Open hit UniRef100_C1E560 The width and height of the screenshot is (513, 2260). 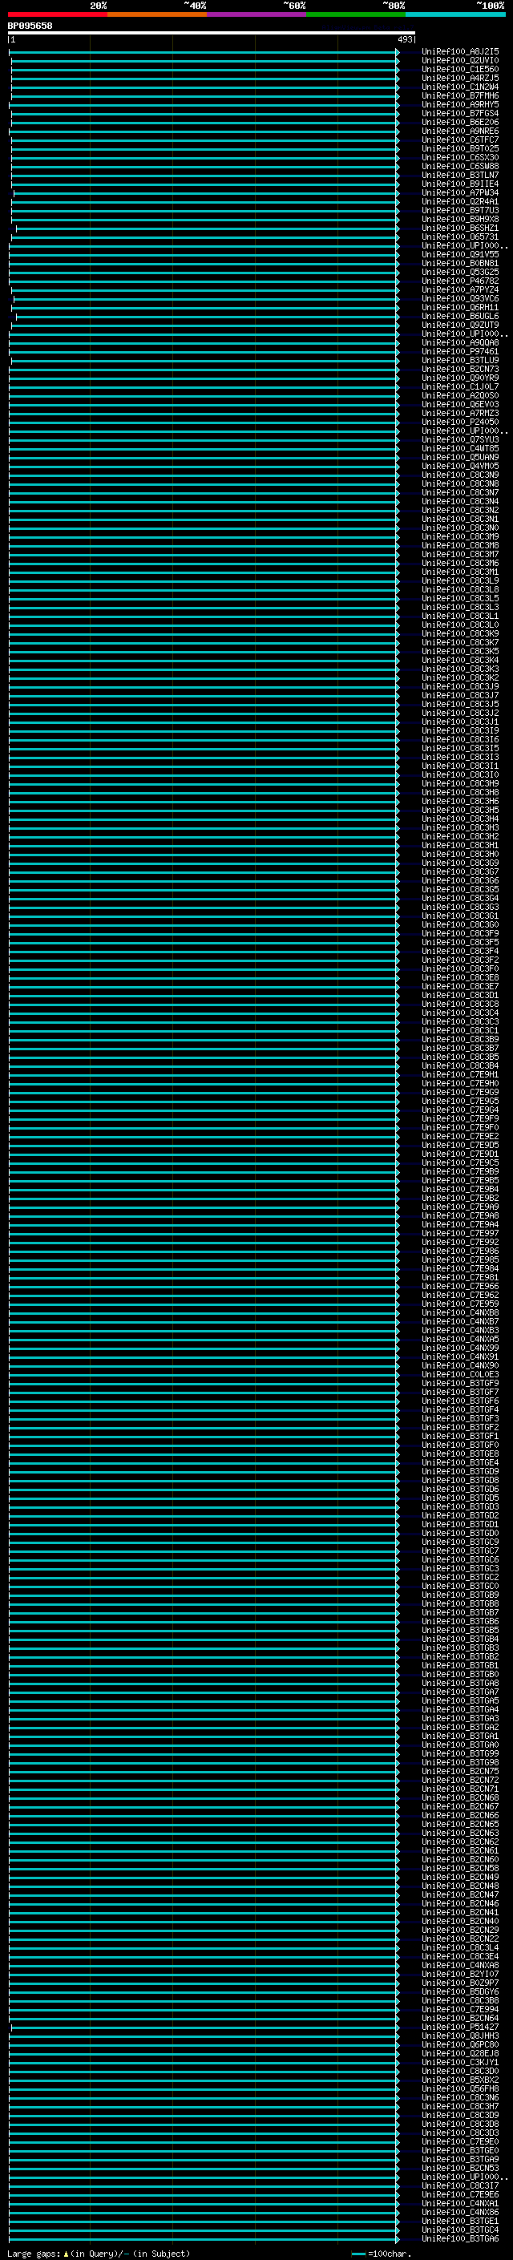(x=460, y=69)
